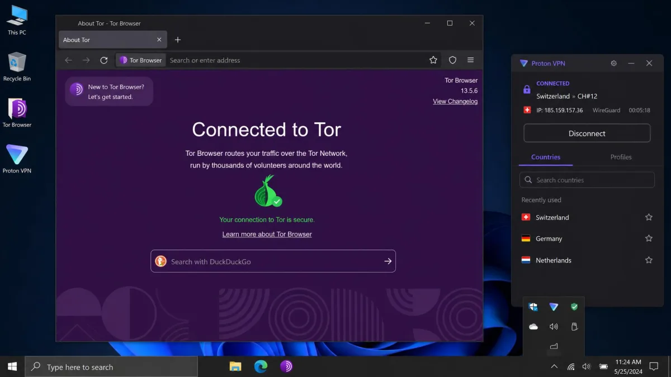Reload the page in Tor Browser
Image resolution: width=671 pixels, height=377 pixels.
(x=103, y=60)
